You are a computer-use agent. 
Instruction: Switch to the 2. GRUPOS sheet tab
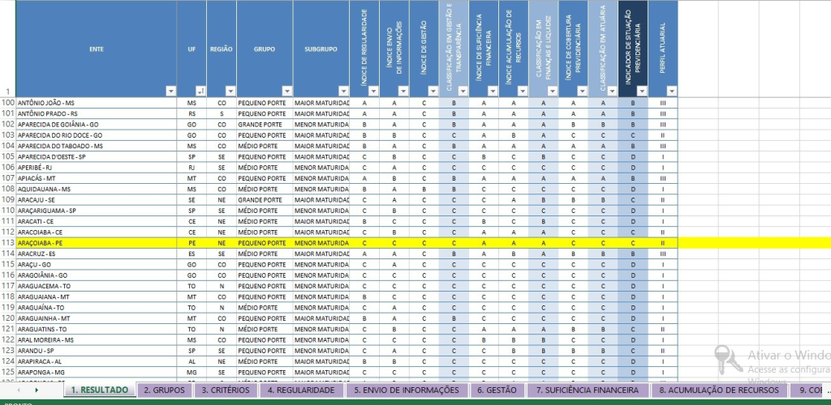(164, 390)
